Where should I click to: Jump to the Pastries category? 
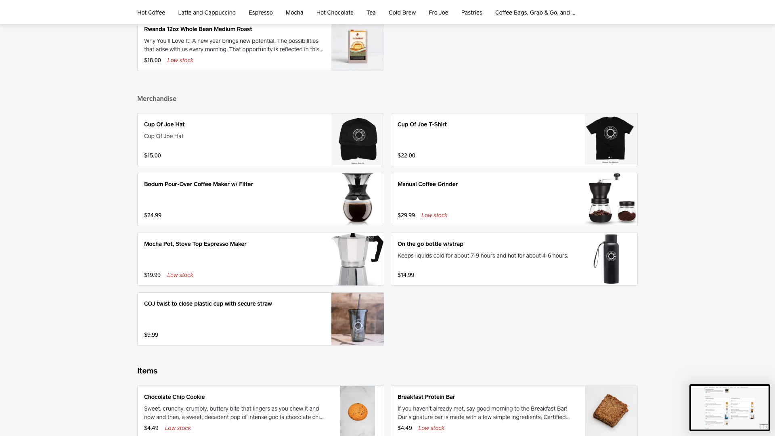[x=471, y=13]
